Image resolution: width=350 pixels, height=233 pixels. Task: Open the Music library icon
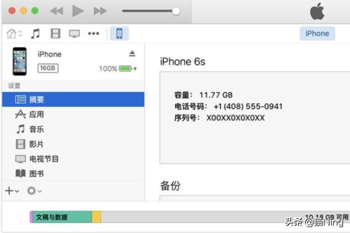click(36, 33)
